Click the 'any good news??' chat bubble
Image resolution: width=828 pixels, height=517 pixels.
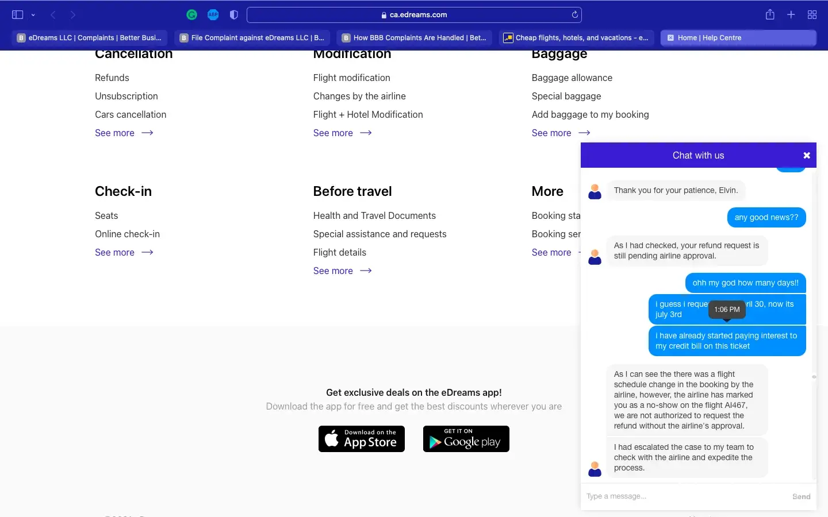[x=766, y=217]
